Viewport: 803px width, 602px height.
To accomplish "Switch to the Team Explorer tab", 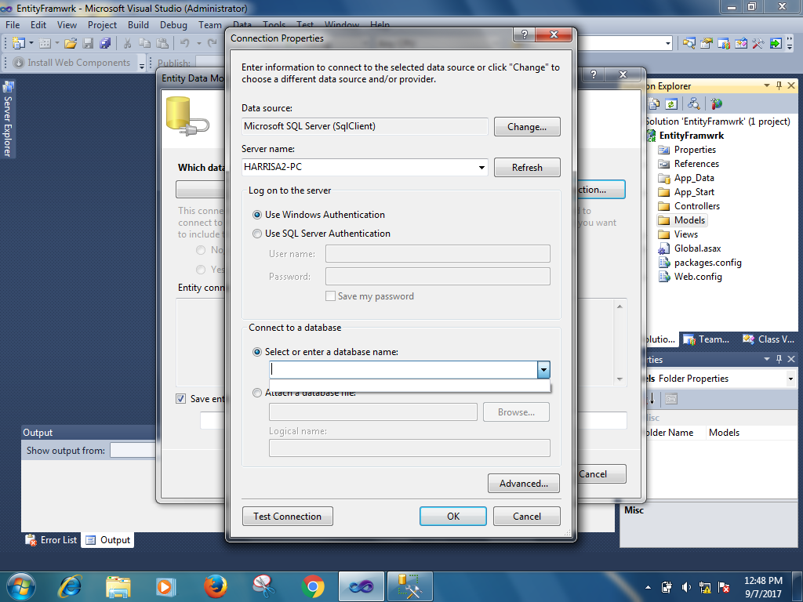I will tap(707, 339).
